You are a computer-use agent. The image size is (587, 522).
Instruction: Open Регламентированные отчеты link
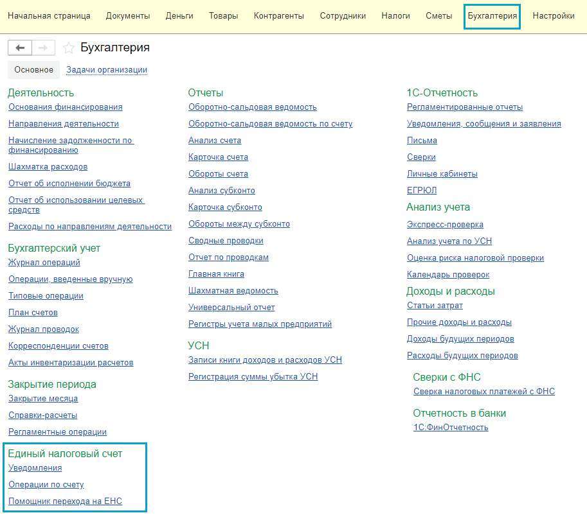[465, 107]
